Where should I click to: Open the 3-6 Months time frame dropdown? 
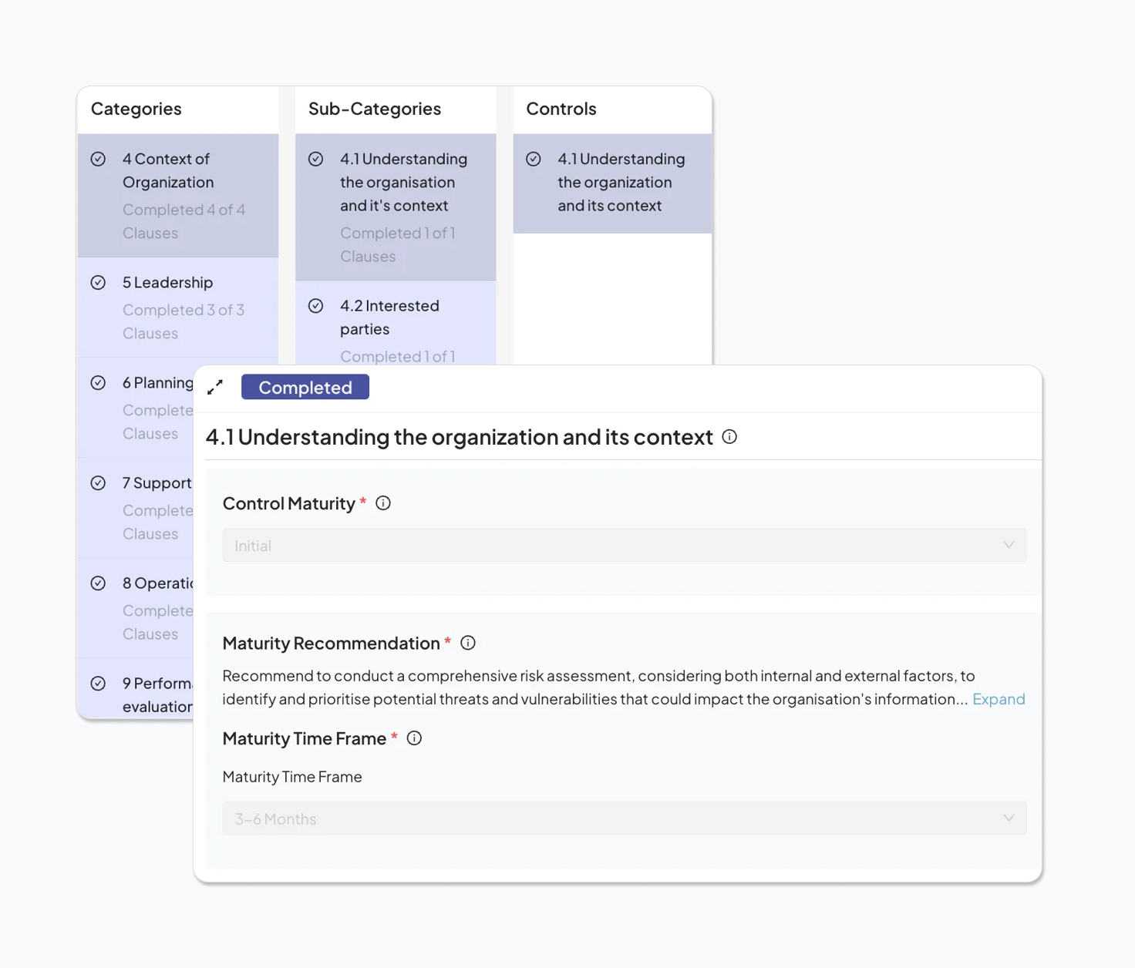pos(624,818)
